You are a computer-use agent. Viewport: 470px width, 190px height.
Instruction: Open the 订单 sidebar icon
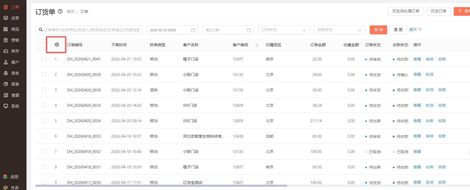tap(6, 7)
